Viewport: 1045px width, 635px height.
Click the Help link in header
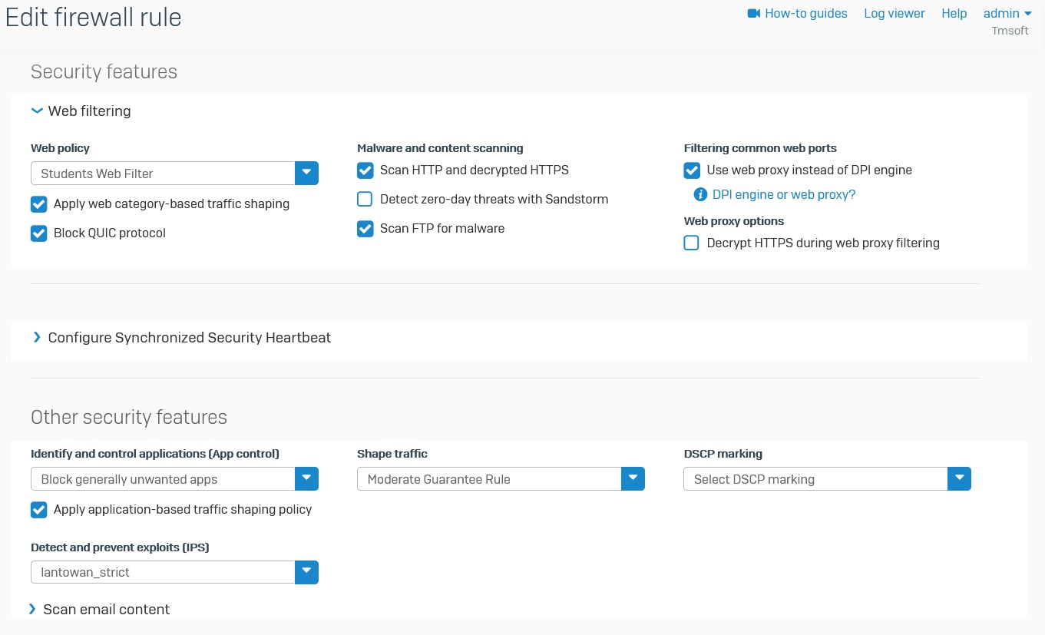954,14
